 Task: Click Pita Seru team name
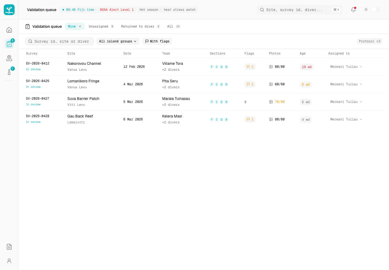point(170,81)
